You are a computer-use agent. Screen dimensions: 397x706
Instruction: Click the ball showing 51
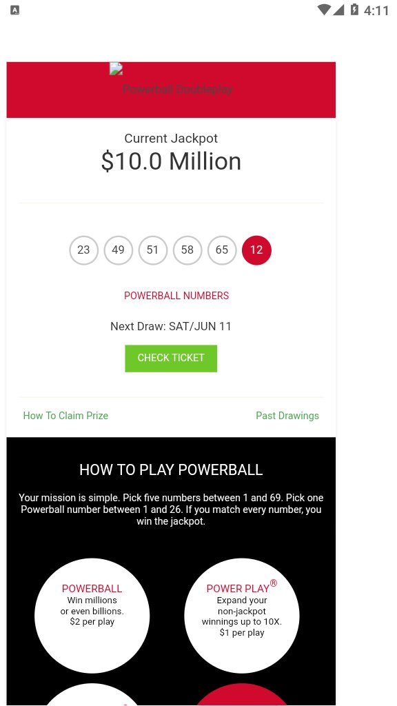152,250
